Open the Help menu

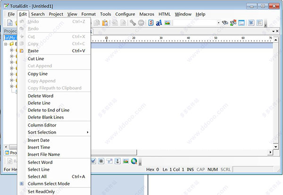click(200, 14)
